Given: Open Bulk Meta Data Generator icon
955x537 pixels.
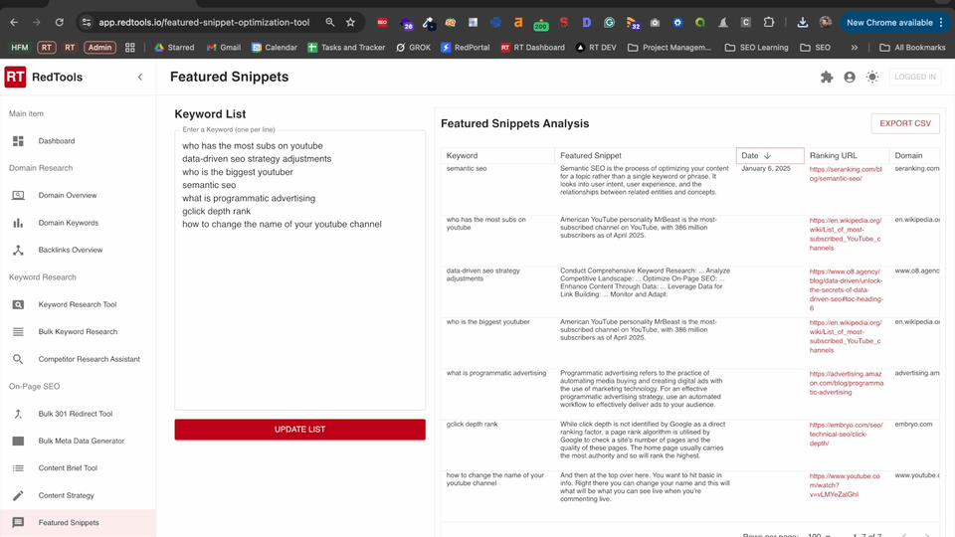Looking at the screenshot, I should pyautogui.click(x=18, y=441).
